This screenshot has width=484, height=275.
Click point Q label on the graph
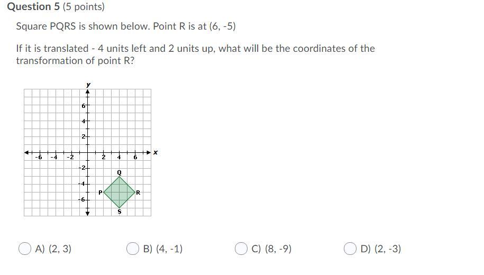click(120, 172)
